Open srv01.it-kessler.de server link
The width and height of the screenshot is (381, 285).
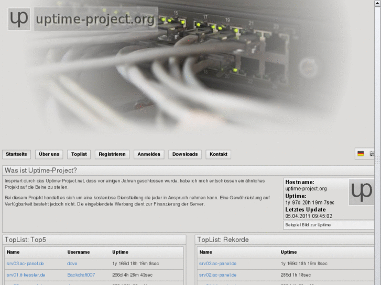(x=26, y=275)
